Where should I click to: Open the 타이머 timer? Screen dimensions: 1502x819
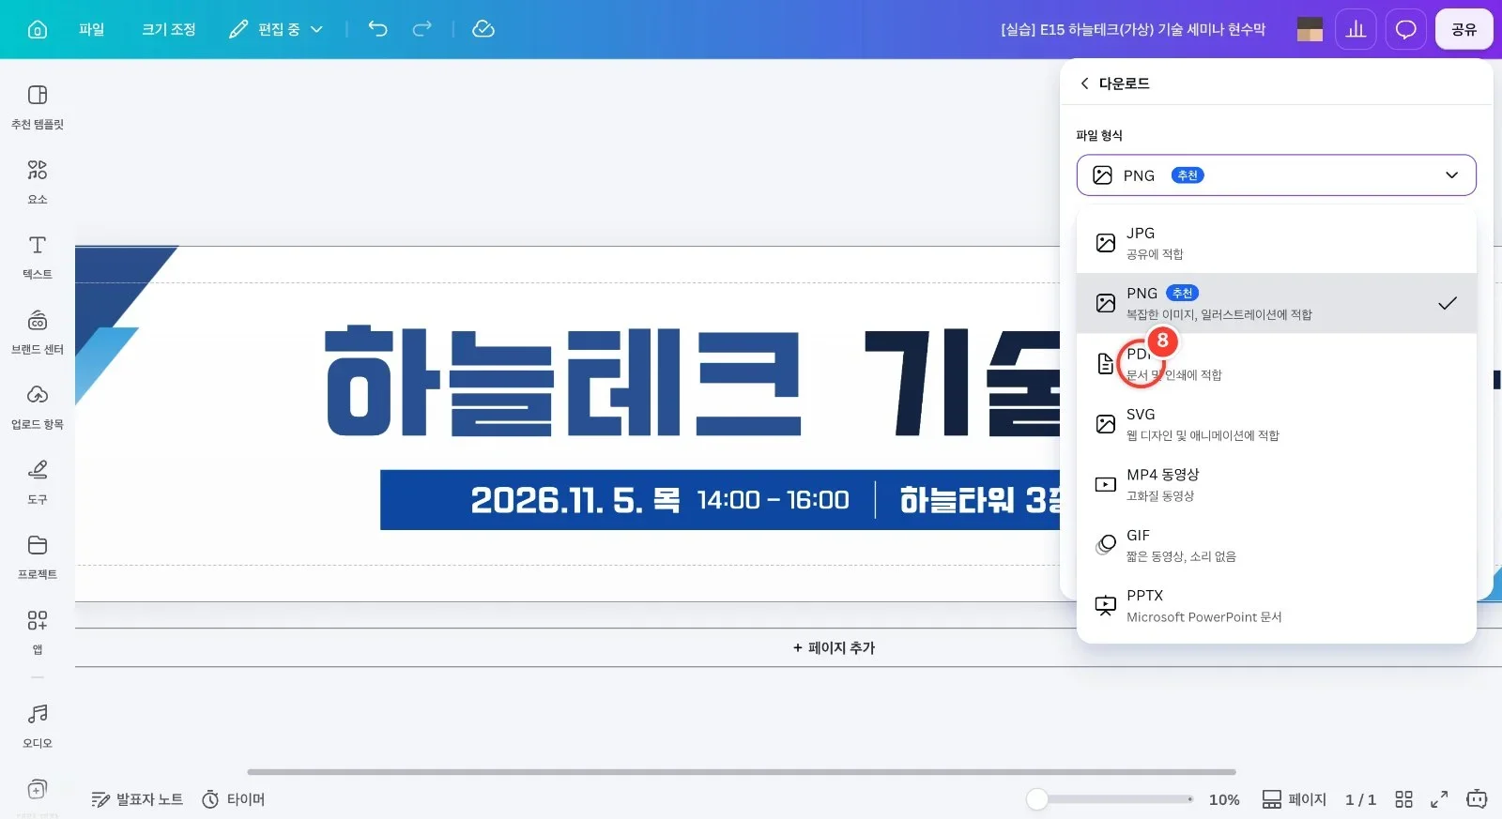(234, 799)
